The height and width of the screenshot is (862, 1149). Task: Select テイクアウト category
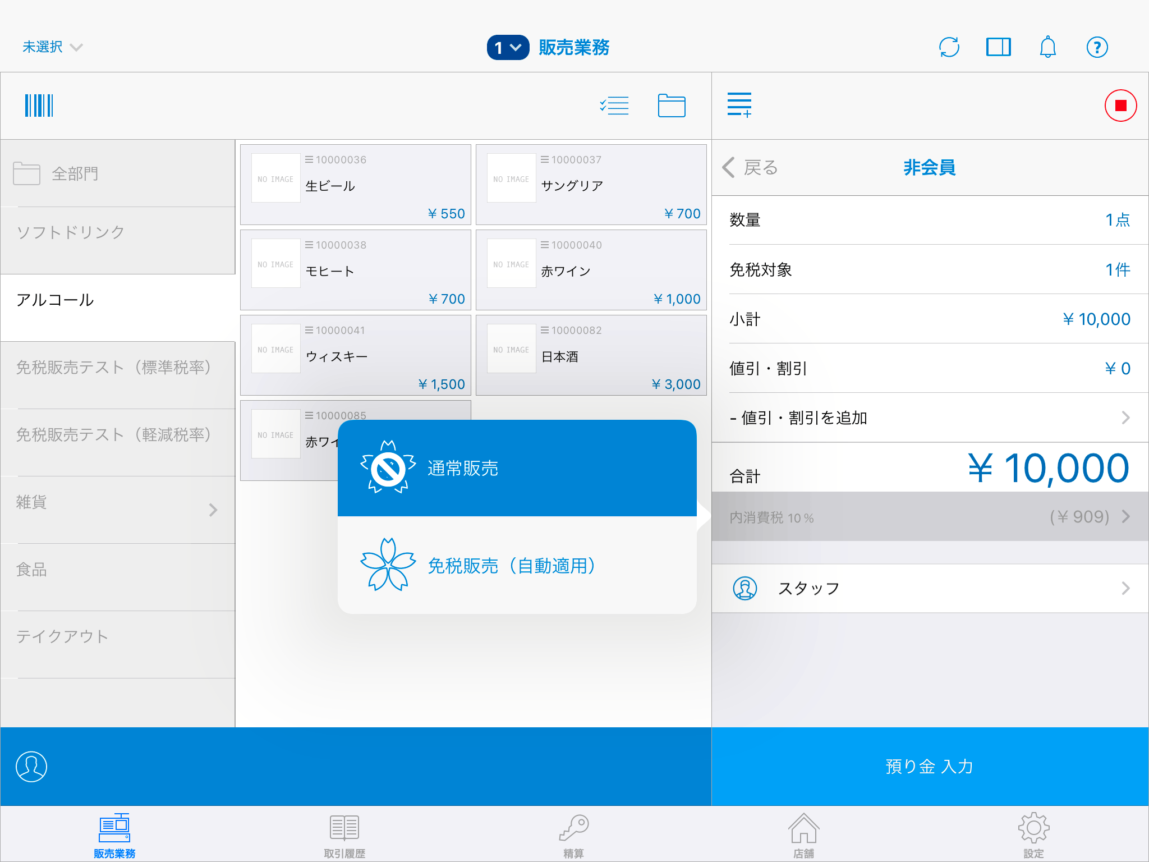tap(118, 644)
